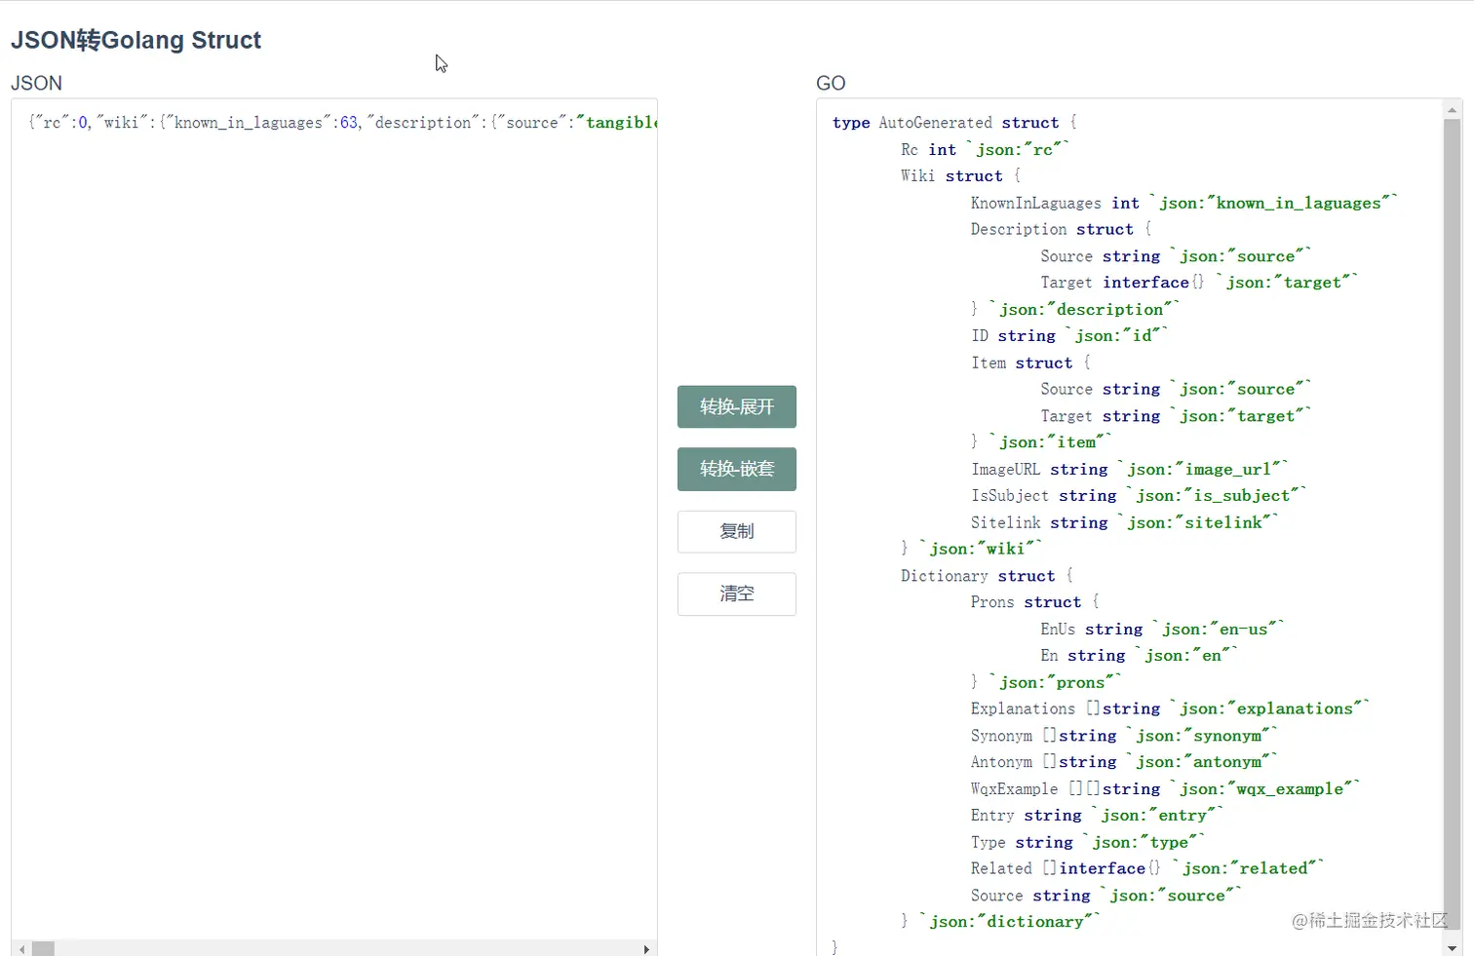Viewport: 1474px width, 956px height.
Task: Click the 'WqxExample [][]string' field line
Action: (x=1165, y=788)
